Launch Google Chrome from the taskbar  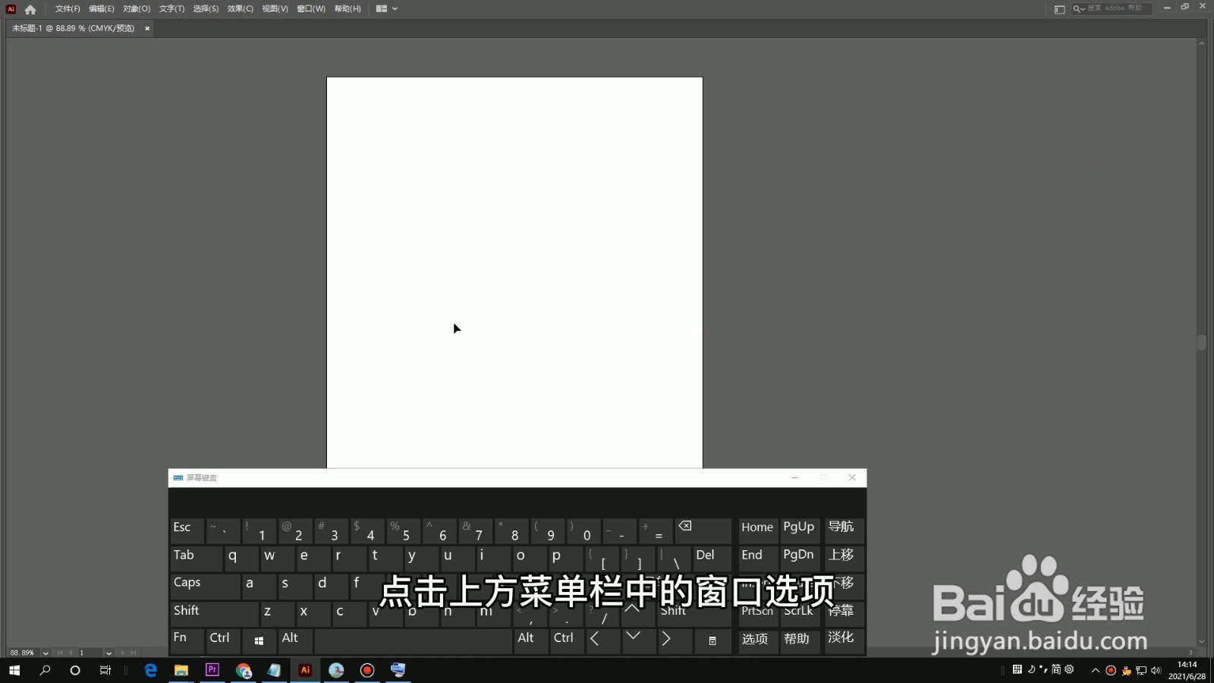click(243, 670)
